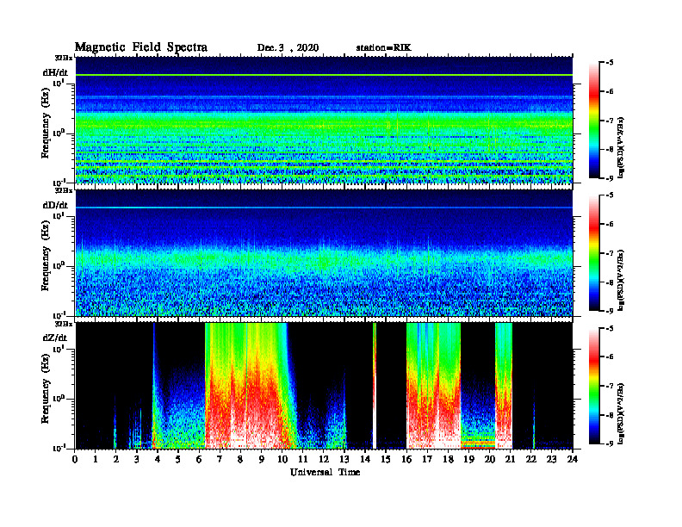Viewport: 682px width, 527px height.
Task: Click hour tick label "16" on time axis
Action: click(x=406, y=460)
